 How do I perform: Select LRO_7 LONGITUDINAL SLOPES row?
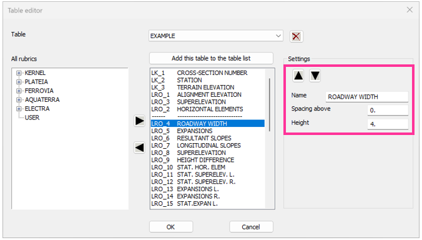pos(207,146)
